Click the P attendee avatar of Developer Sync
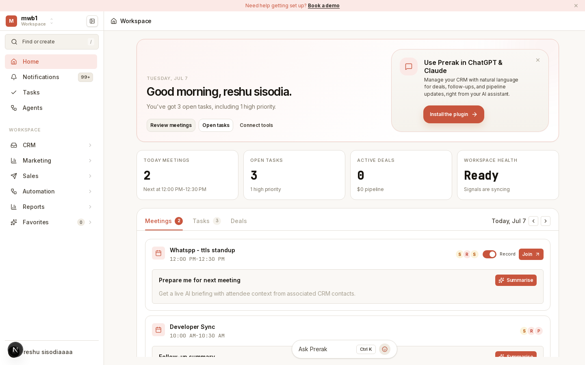Viewport: 585px width, 365px height. point(539,331)
